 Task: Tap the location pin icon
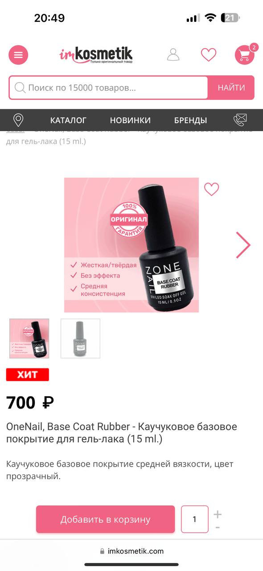(x=18, y=120)
